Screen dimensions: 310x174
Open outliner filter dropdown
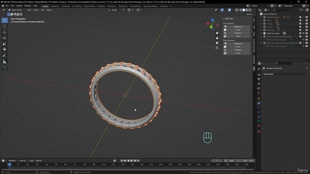302,10
